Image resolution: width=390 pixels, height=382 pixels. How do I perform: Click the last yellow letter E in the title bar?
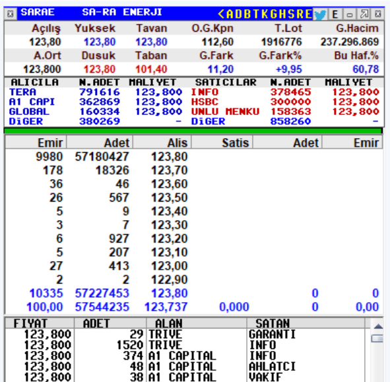pyautogui.click(x=308, y=14)
